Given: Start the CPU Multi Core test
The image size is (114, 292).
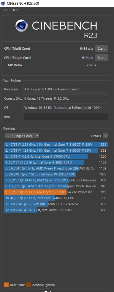Looking at the screenshot, I should [101, 48].
